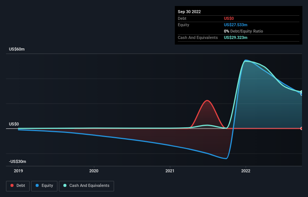Click the red debt peak in mid-2021

click(x=207, y=100)
